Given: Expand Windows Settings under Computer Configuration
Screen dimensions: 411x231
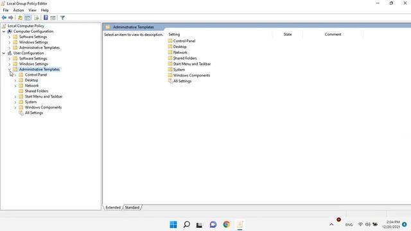Looking at the screenshot, I should pyautogui.click(x=10, y=42).
